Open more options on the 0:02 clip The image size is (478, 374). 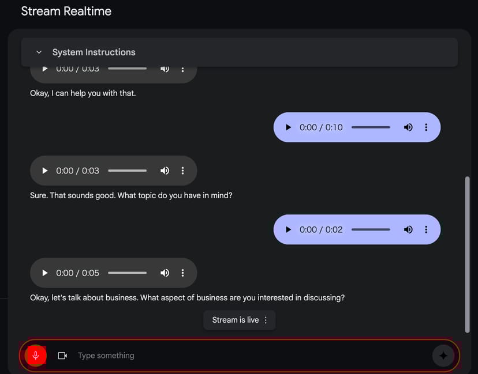click(x=426, y=229)
